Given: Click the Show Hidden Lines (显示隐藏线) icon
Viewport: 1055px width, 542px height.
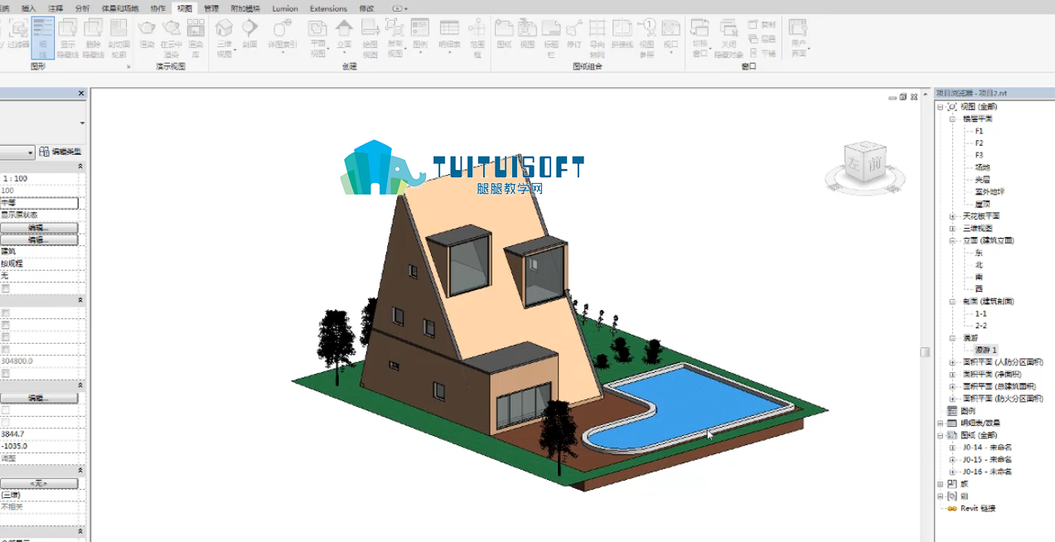Looking at the screenshot, I should point(68,38).
